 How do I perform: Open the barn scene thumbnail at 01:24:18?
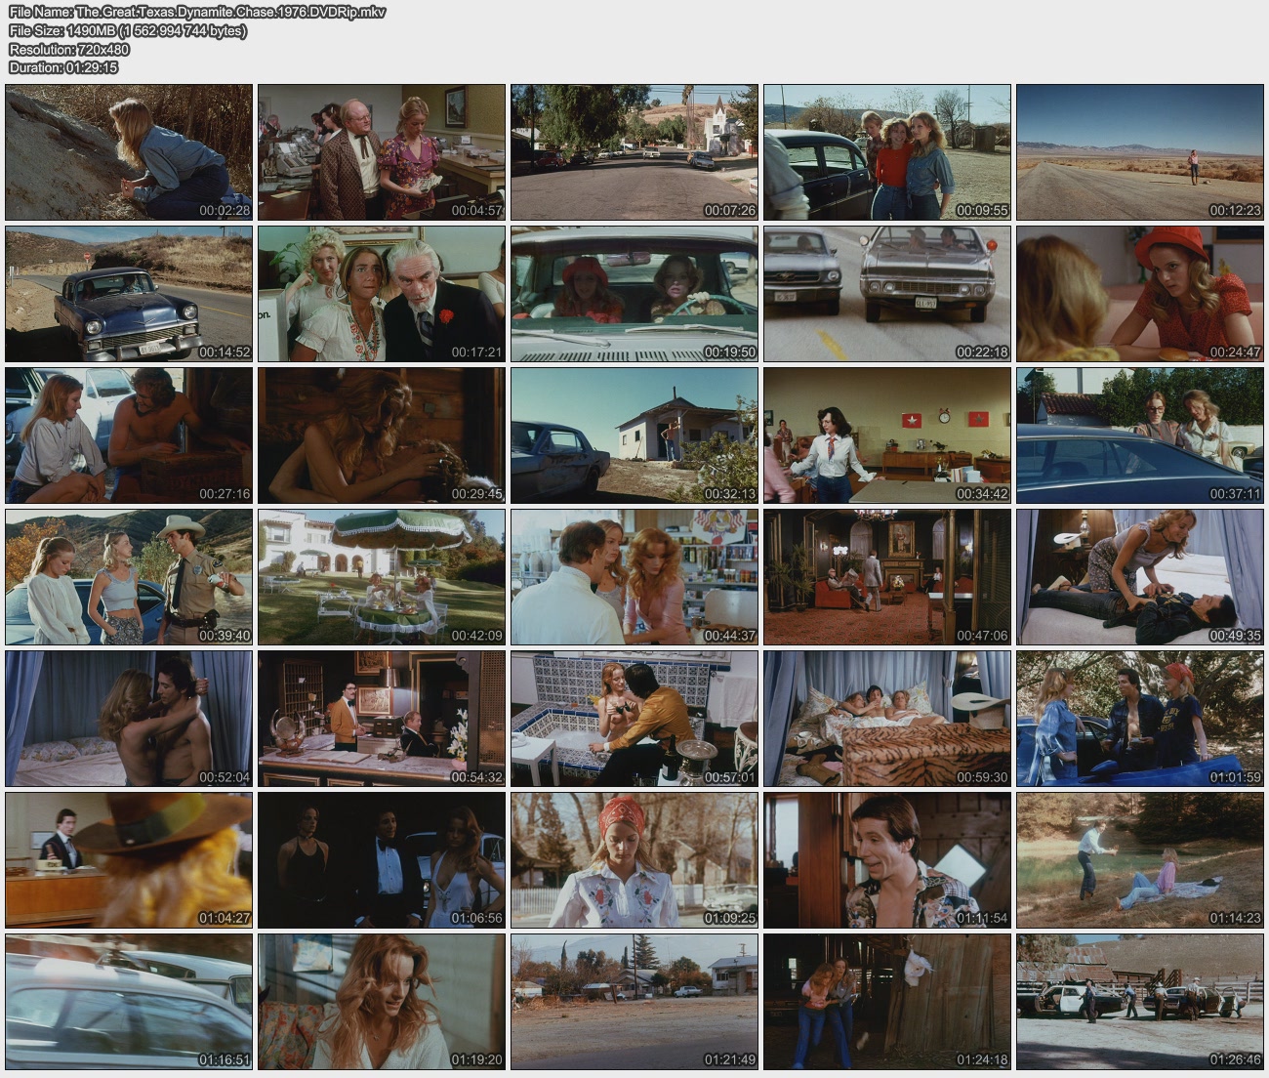click(x=886, y=1002)
